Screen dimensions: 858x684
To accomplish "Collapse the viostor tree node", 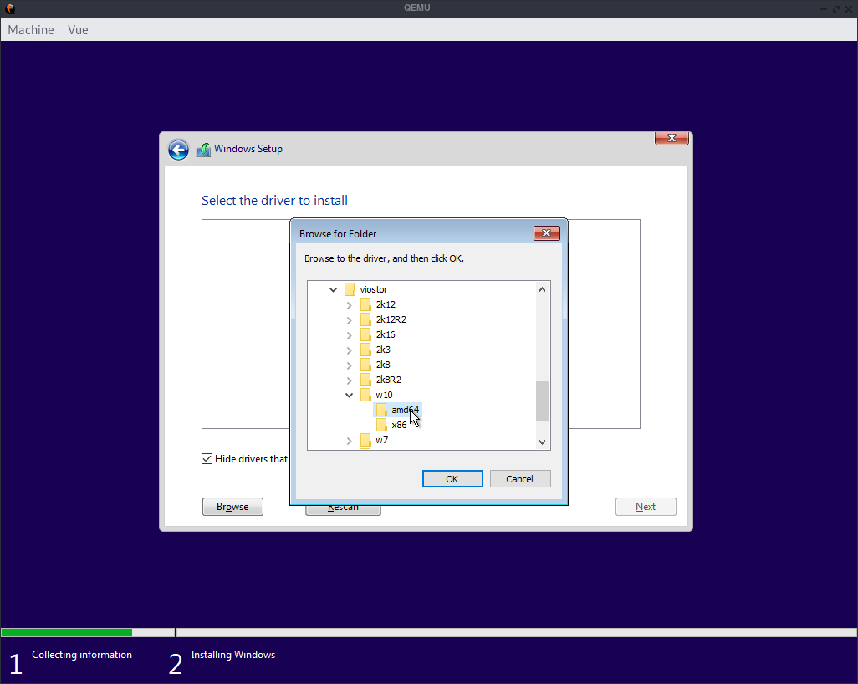I will (x=332, y=288).
